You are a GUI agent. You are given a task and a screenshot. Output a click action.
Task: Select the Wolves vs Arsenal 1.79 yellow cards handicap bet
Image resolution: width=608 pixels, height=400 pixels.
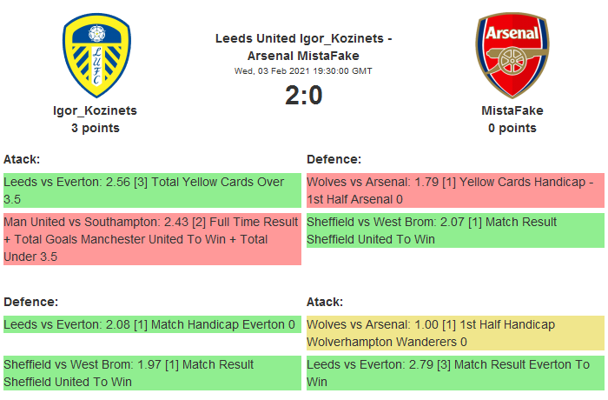[x=455, y=190]
